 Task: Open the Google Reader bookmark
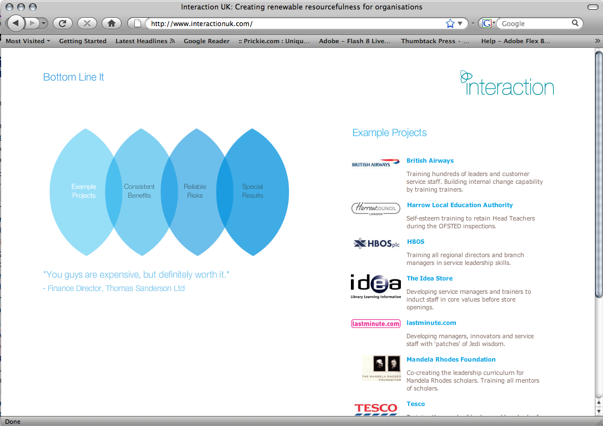click(x=207, y=41)
